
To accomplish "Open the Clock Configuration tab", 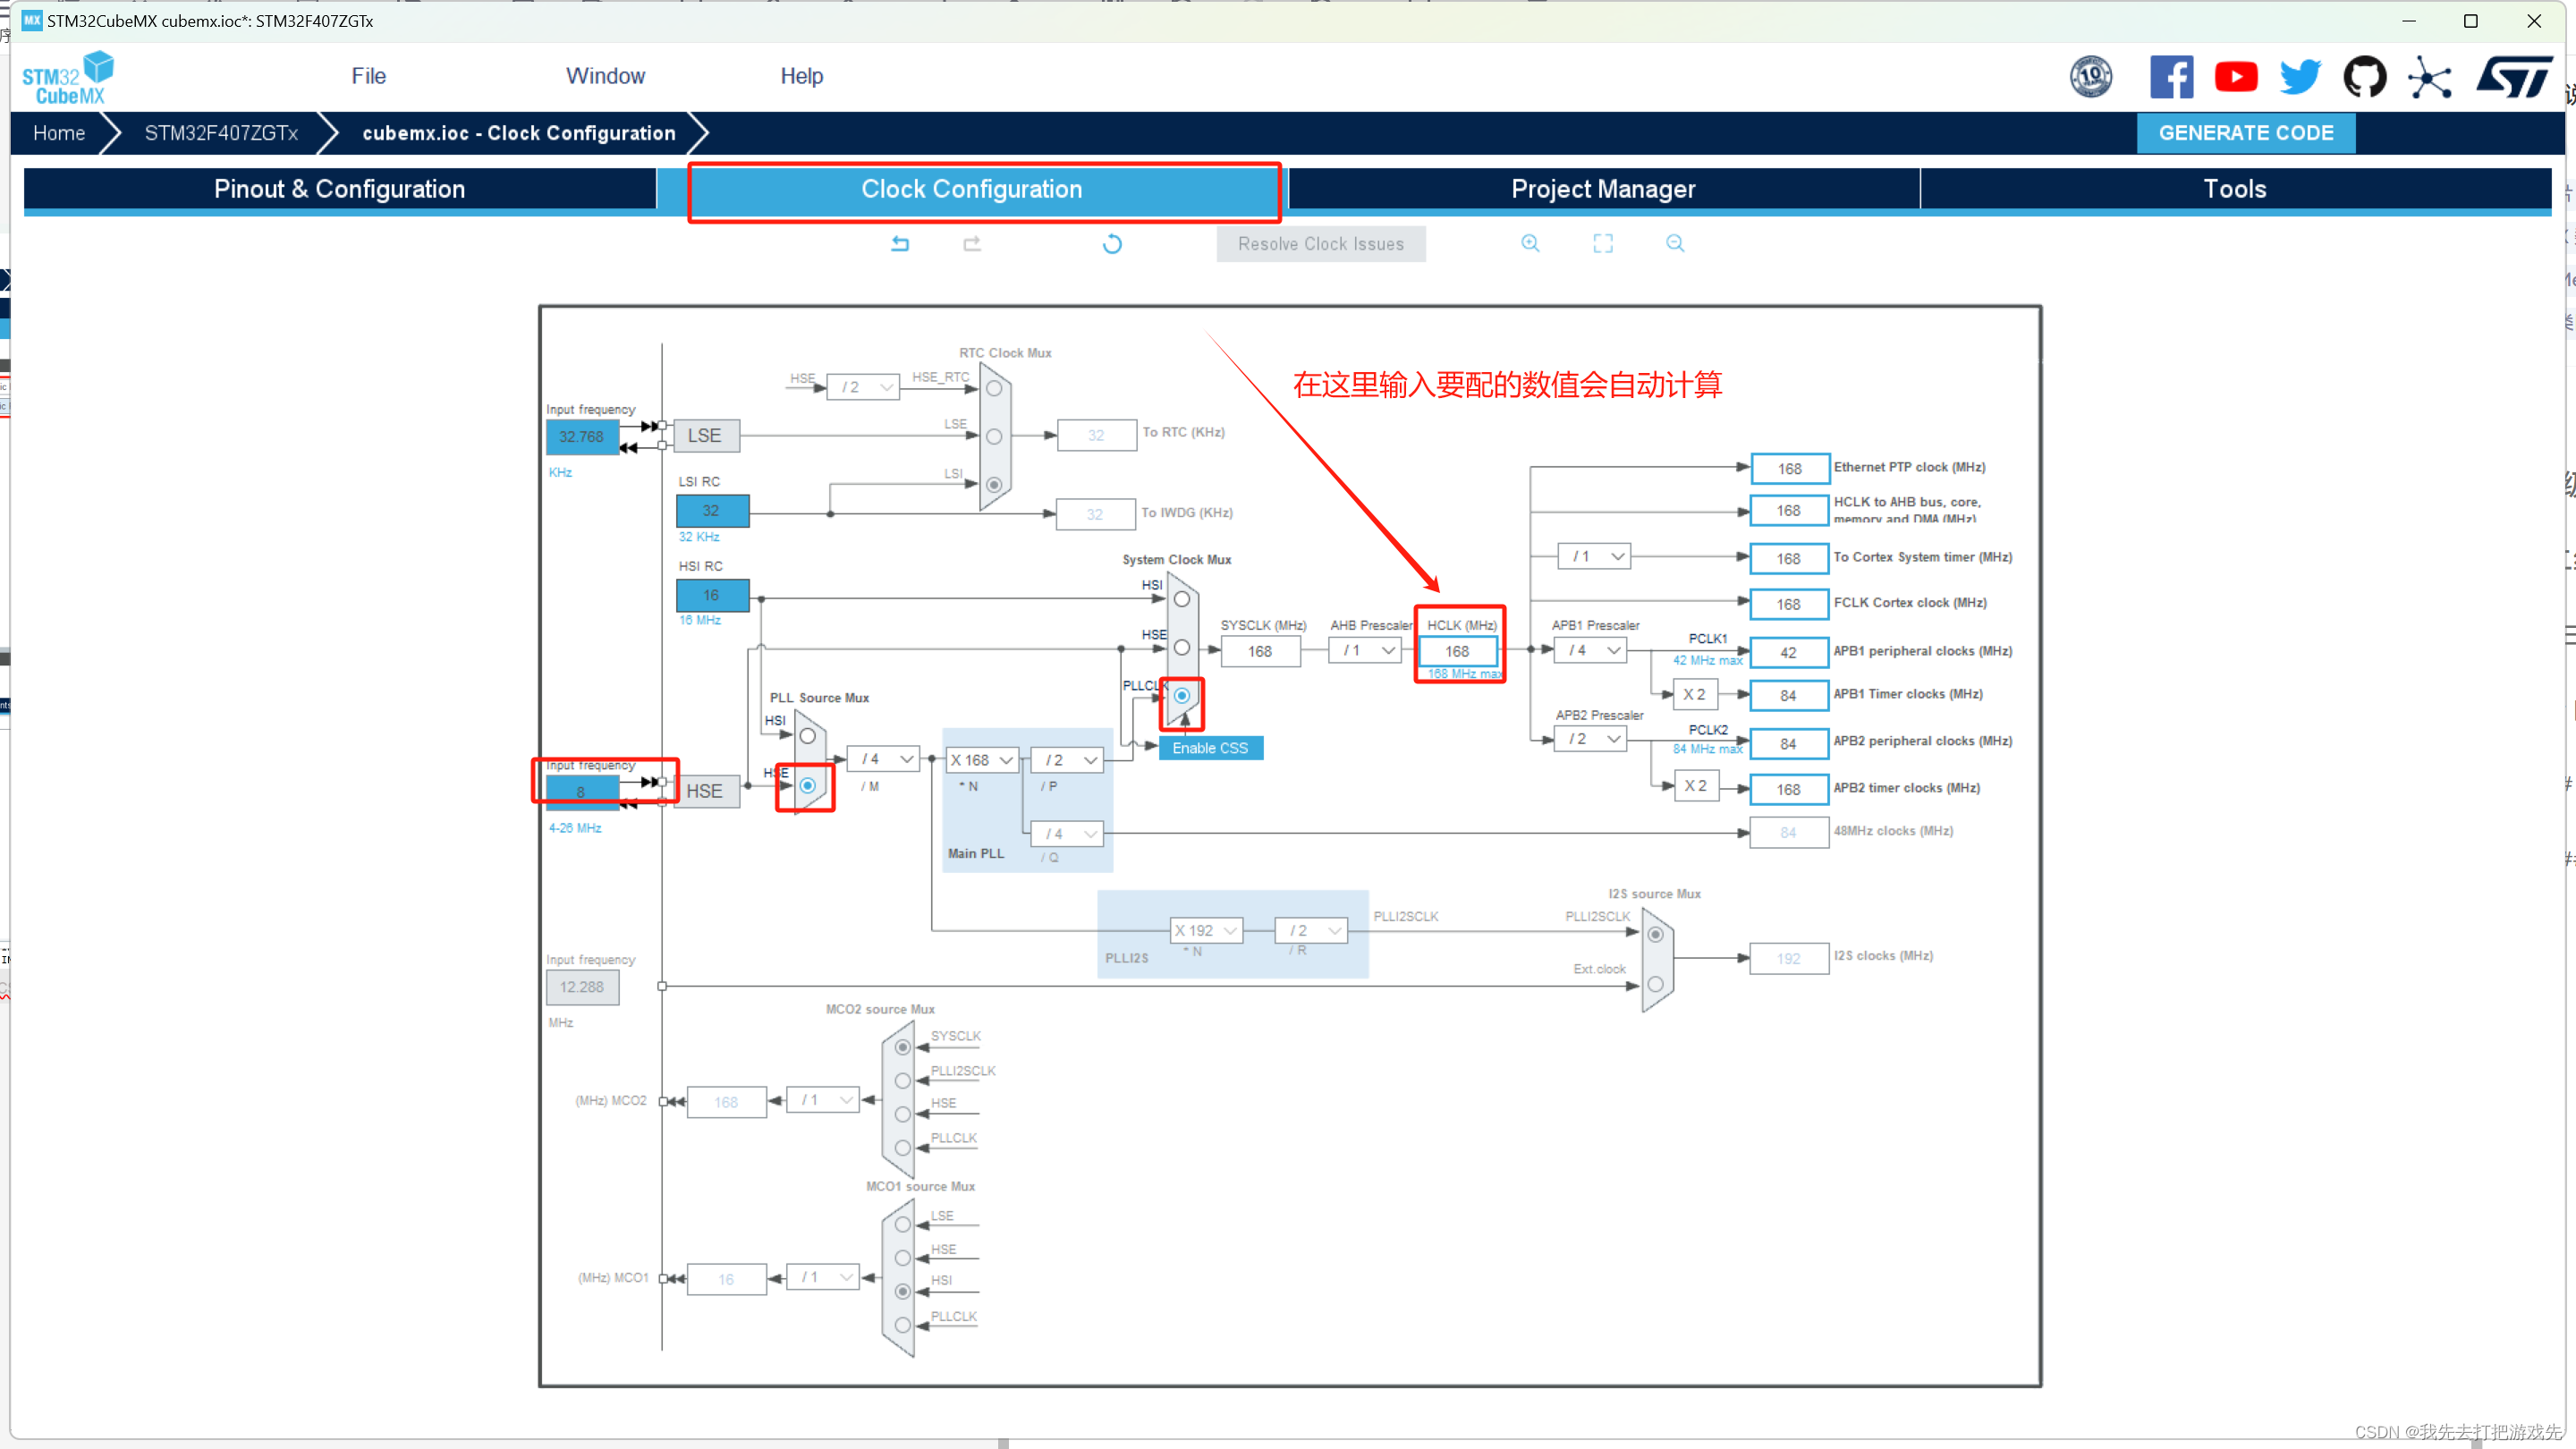I will [x=971, y=190].
